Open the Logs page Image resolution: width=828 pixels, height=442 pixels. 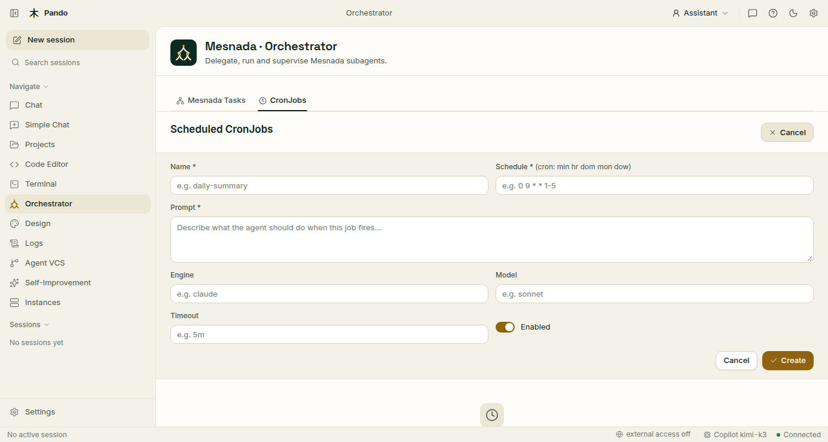click(78, 243)
